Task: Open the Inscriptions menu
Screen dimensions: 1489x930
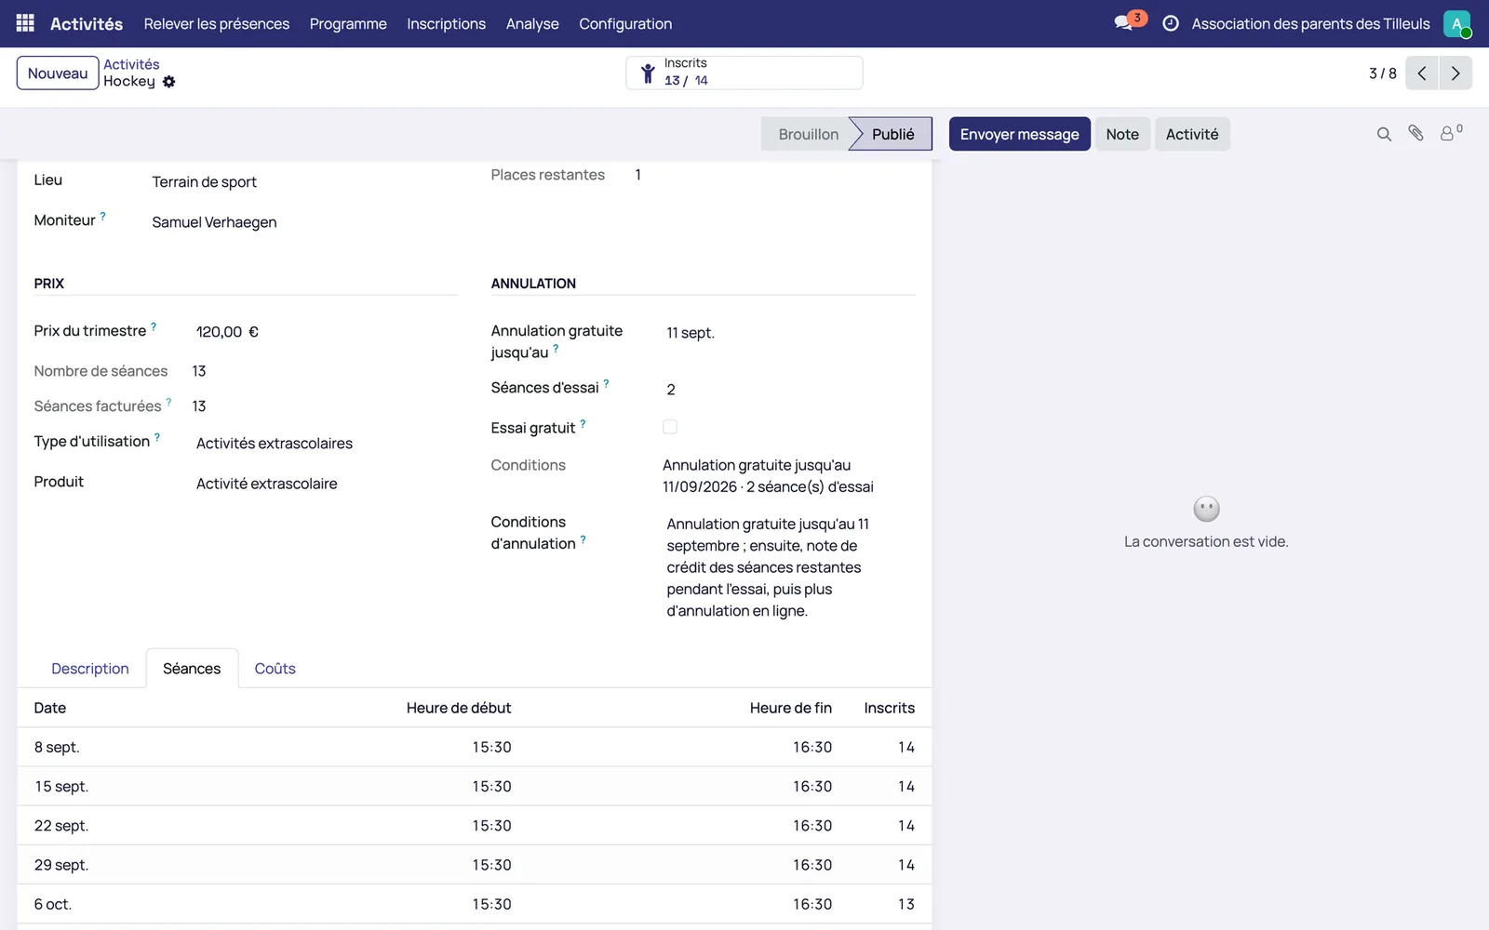Action: click(446, 23)
